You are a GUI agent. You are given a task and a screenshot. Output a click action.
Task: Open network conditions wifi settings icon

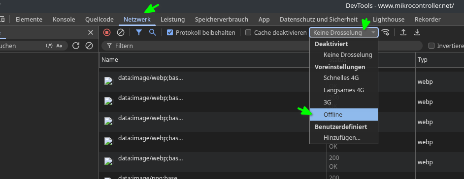(385, 32)
